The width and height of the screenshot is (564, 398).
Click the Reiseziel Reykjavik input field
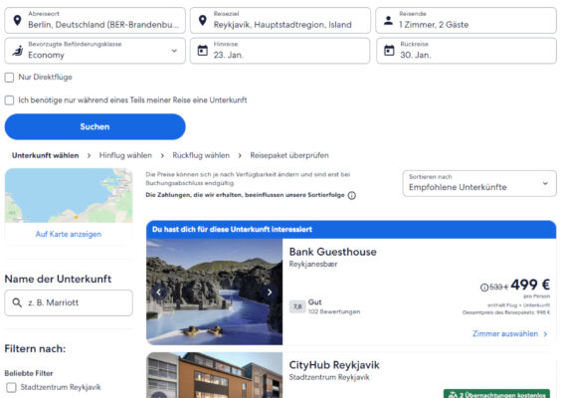pos(281,21)
